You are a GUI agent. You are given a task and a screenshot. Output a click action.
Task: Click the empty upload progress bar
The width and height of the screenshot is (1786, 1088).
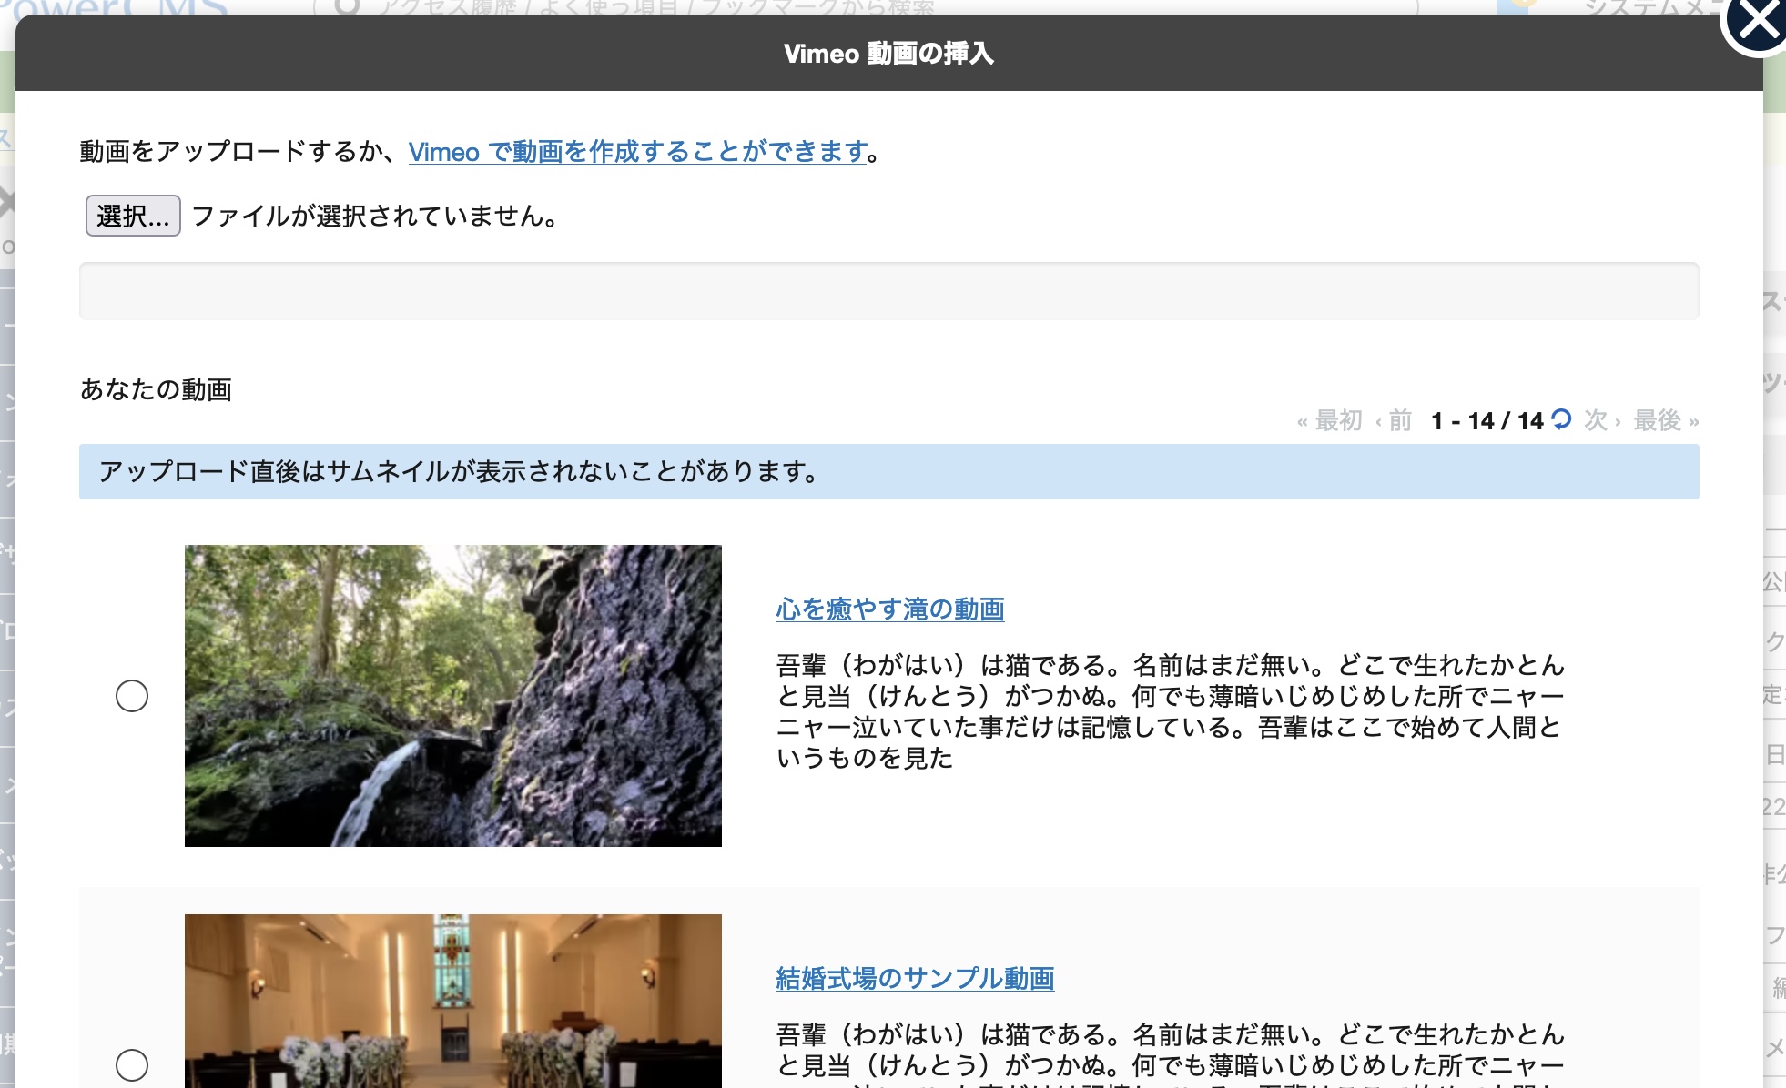tap(889, 291)
